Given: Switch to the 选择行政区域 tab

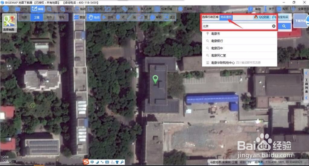Looking at the screenshot, I should pyautogui.click(x=210, y=17).
